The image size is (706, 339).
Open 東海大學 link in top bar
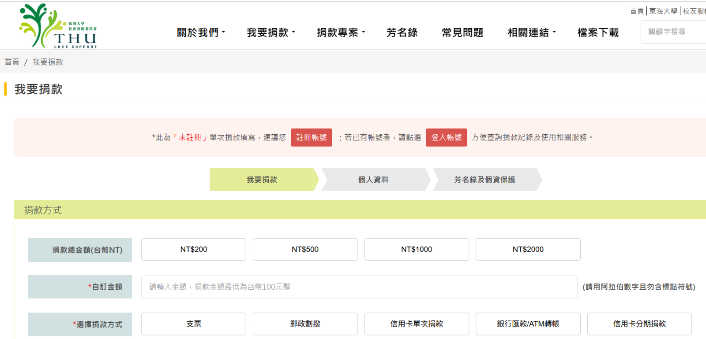click(663, 11)
